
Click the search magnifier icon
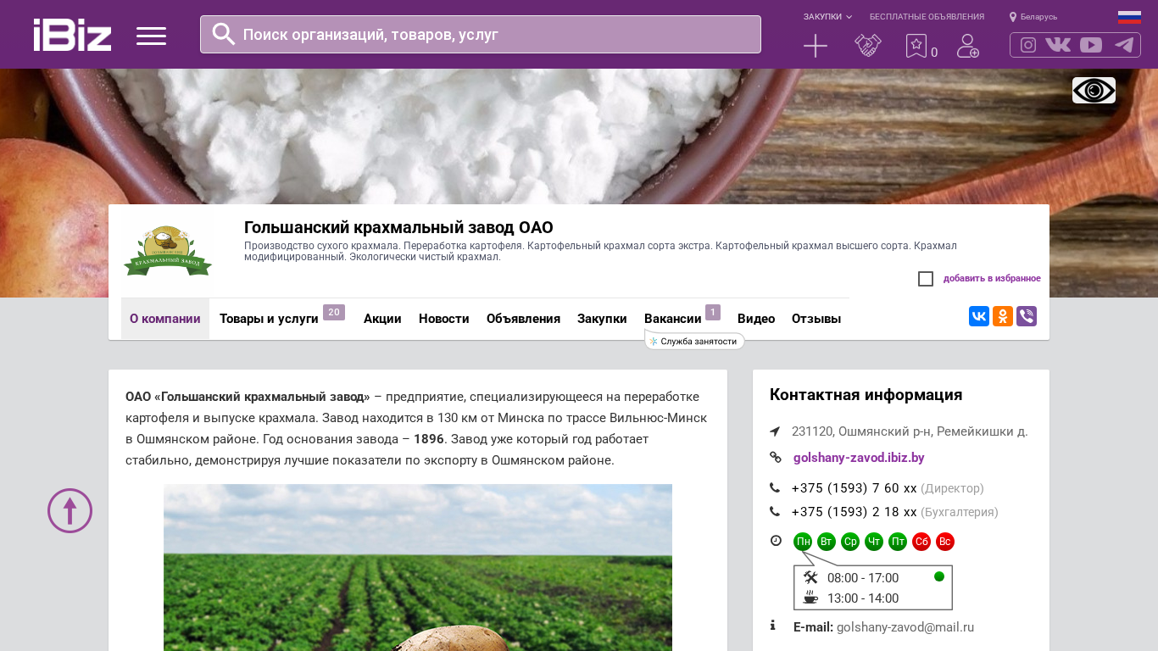[x=224, y=34]
